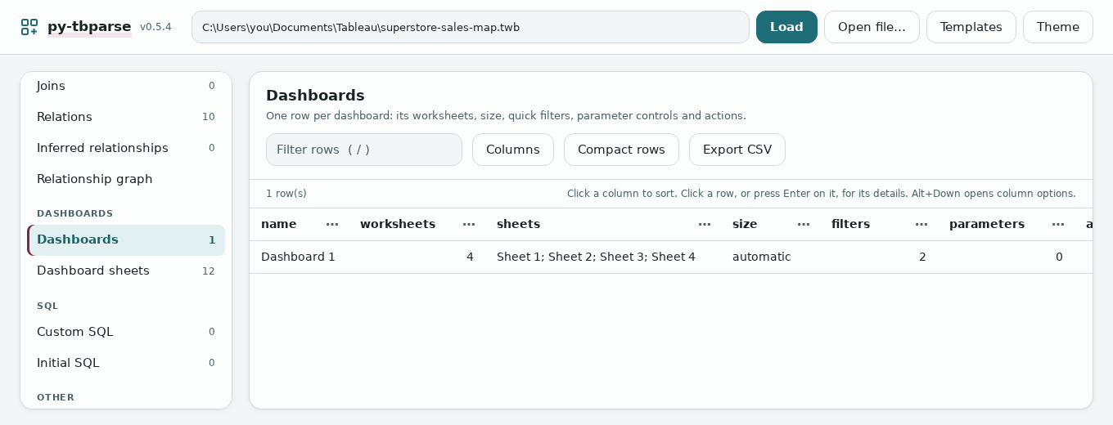Viewport: 1113px width, 425px height.
Task: Select the Dashboards sidebar item
Action: [x=126, y=239]
